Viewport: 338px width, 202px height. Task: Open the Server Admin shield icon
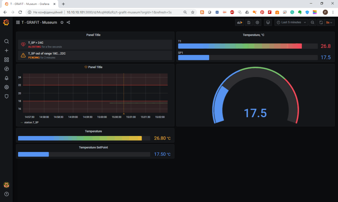tap(6, 96)
